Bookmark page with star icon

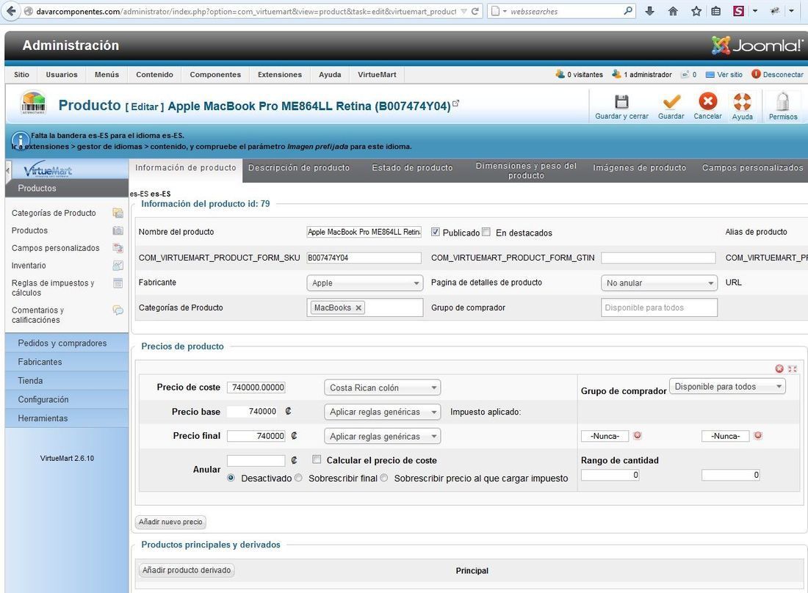[696, 11]
